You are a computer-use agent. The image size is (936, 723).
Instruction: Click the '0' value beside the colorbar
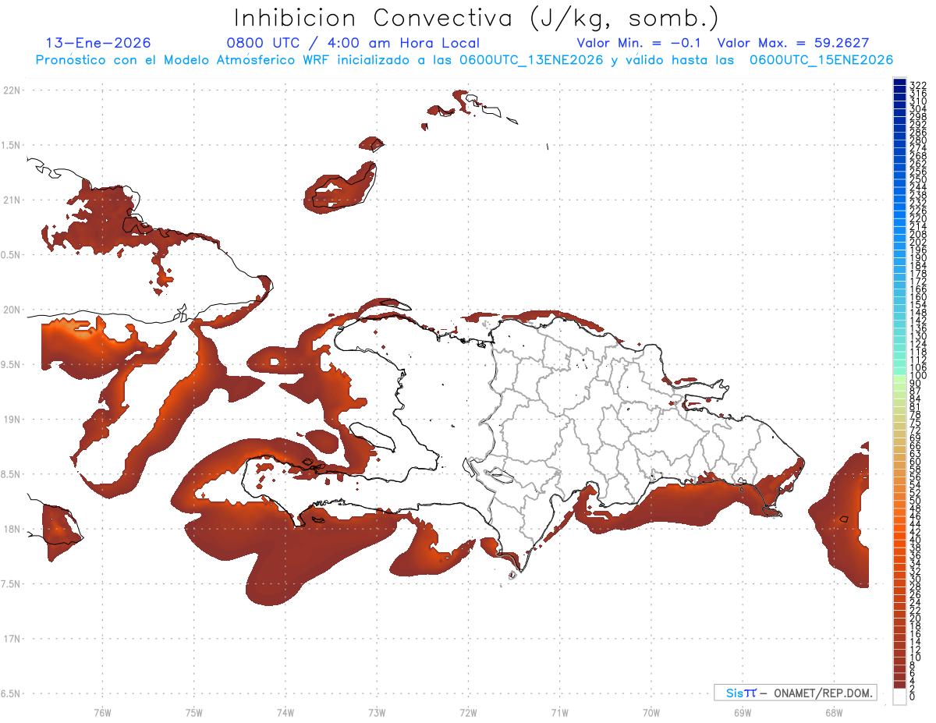(913, 696)
